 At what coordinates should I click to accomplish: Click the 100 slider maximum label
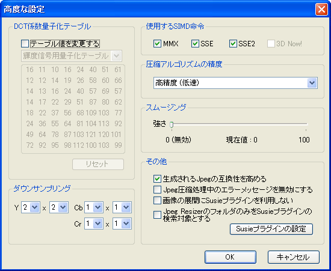pyautogui.click(x=304, y=140)
